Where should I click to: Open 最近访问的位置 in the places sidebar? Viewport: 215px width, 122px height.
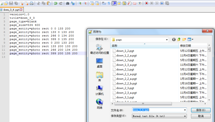pyautogui.click(x=100, y=49)
